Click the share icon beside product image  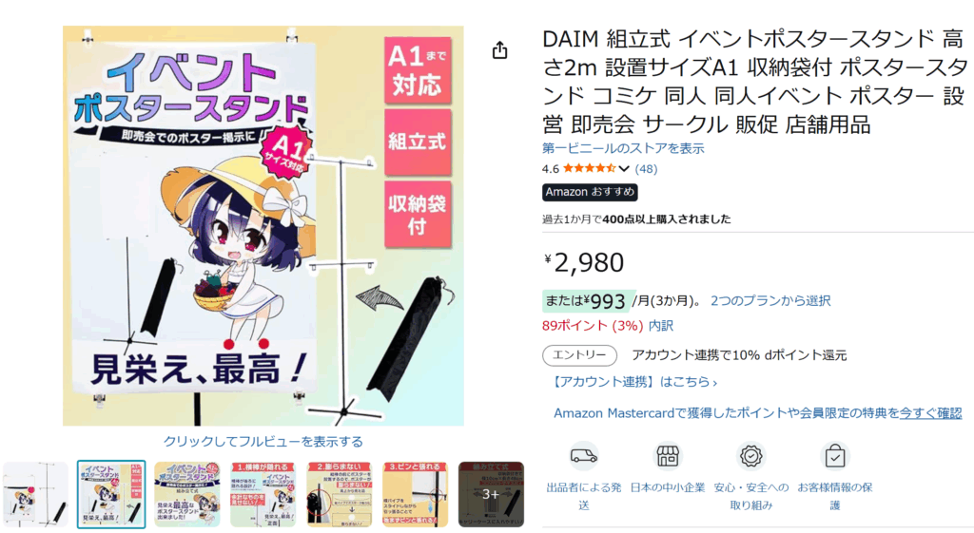coord(500,50)
